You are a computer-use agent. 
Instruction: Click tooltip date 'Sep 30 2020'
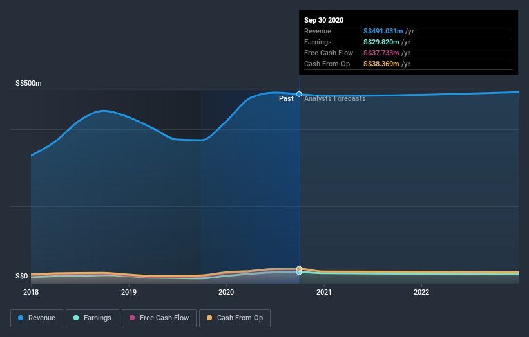pyautogui.click(x=324, y=20)
